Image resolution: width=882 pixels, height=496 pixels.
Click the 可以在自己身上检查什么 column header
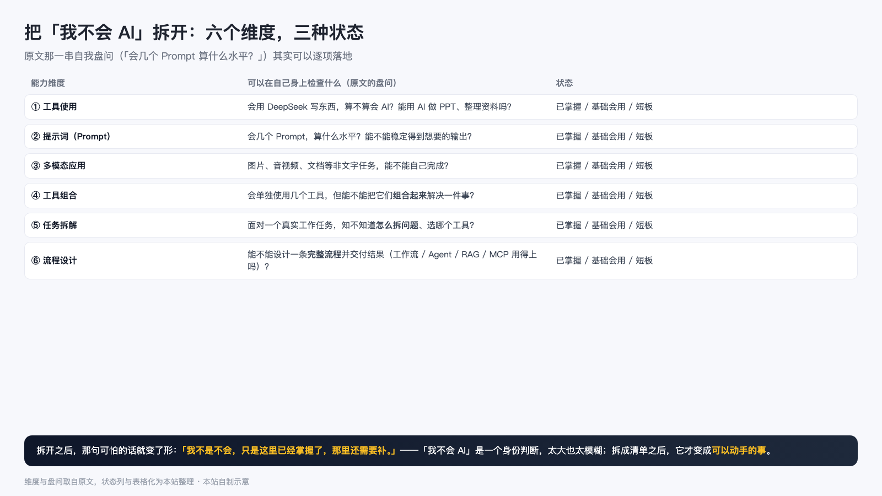click(322, 83)
